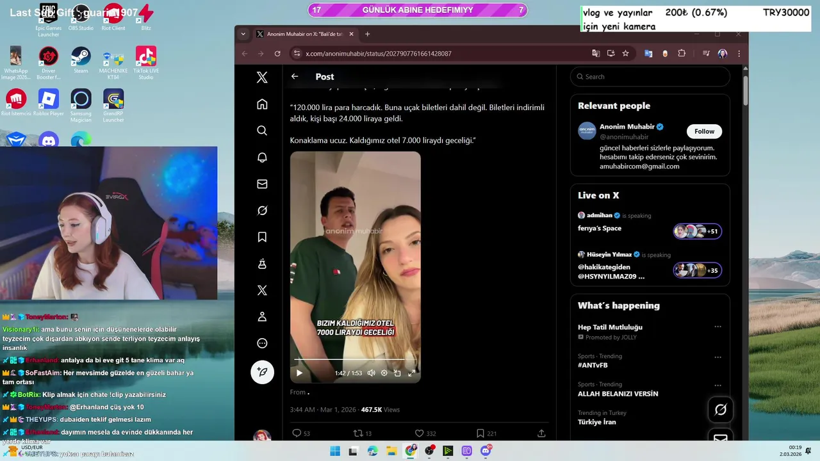Mute the video with speaker icon

(371, 373)
